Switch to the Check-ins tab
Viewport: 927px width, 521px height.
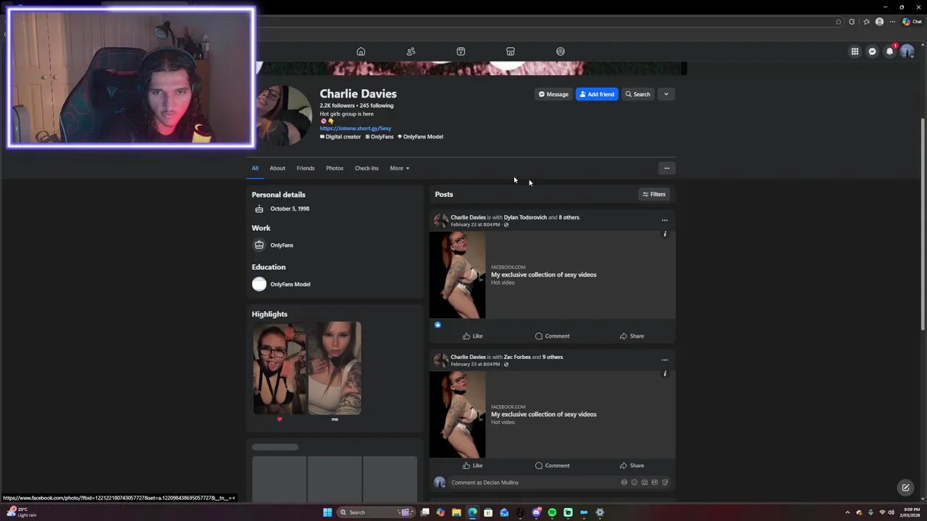coord(366,168)
